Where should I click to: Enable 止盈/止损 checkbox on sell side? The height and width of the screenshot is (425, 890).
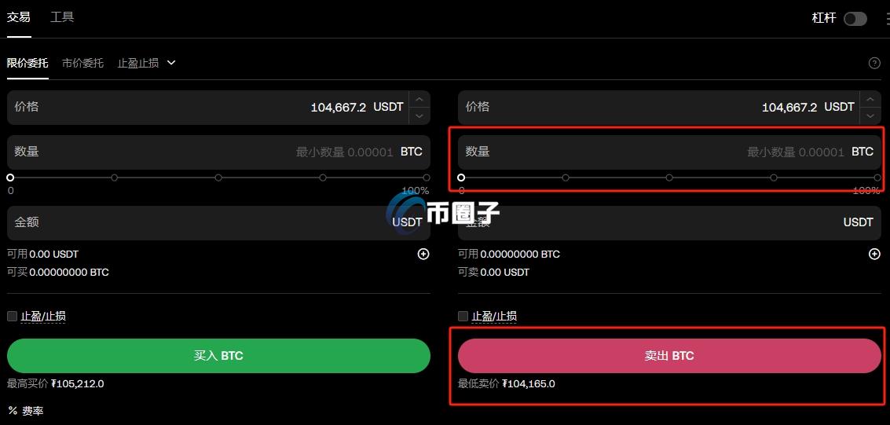(463, 316)
